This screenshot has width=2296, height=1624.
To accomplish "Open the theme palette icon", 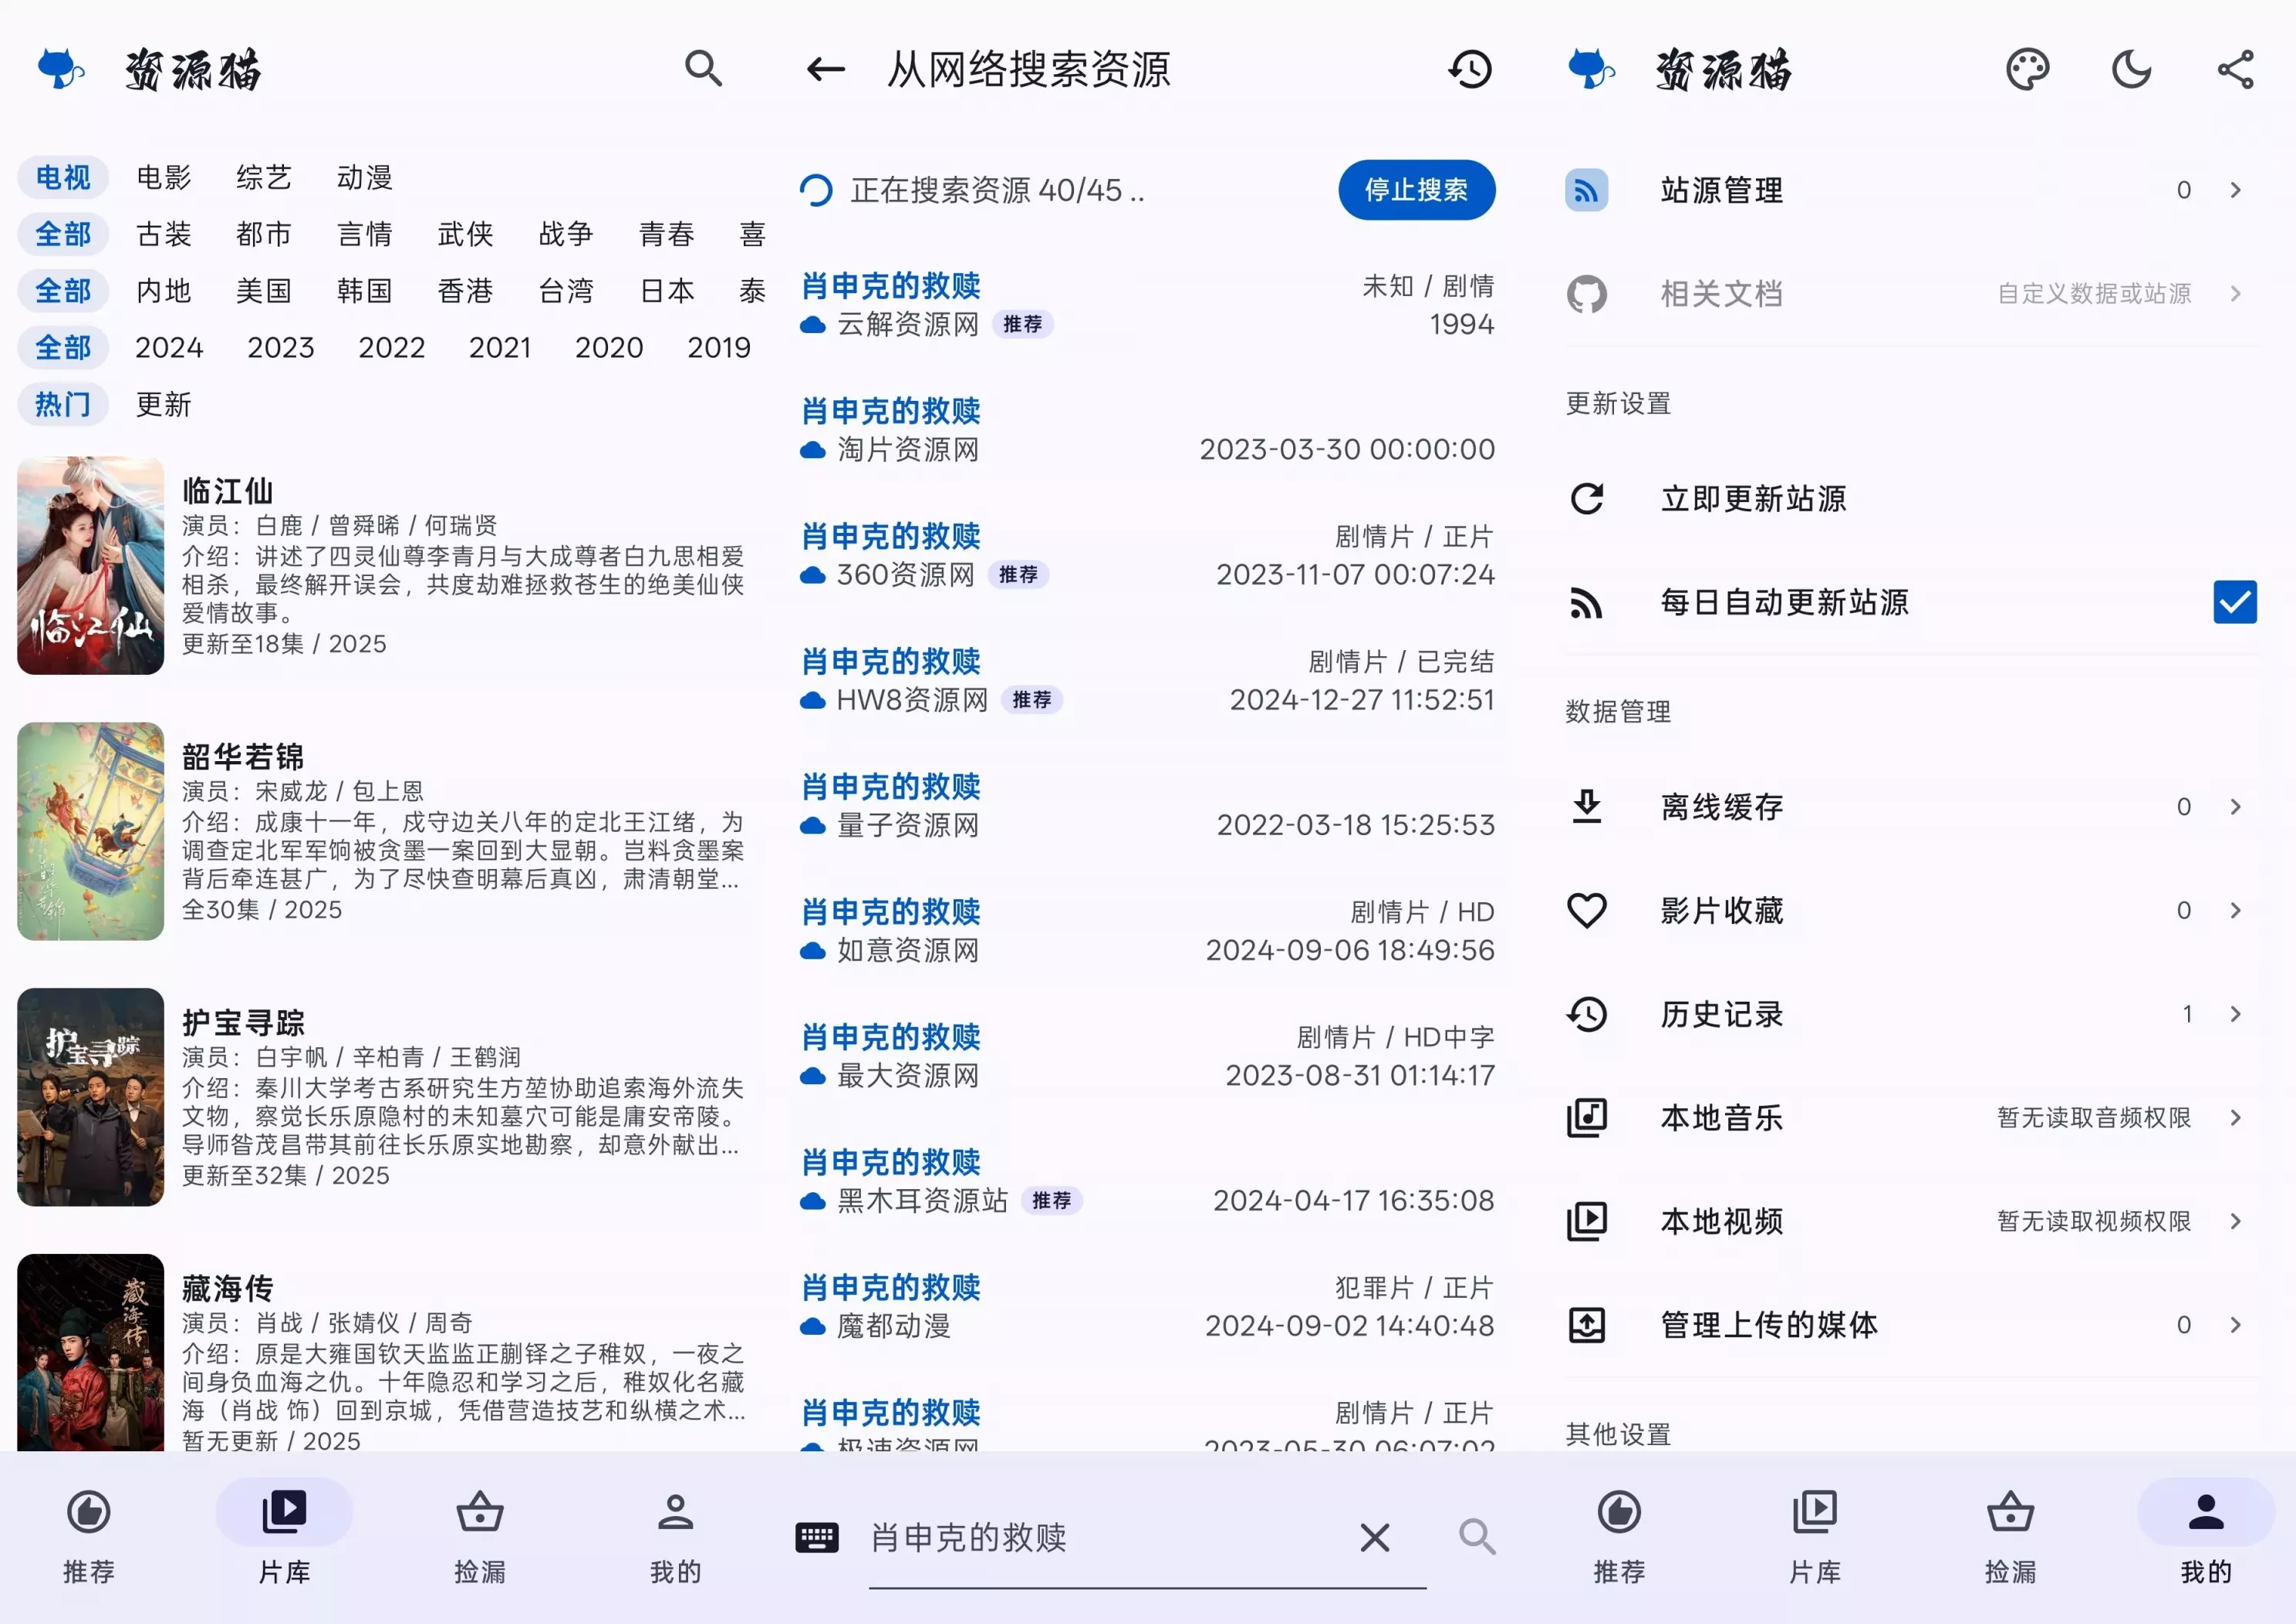I will click(x=2027, y=69).
